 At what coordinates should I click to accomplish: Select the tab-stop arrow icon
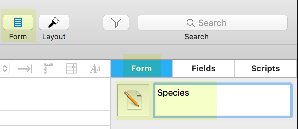(25, 68)
